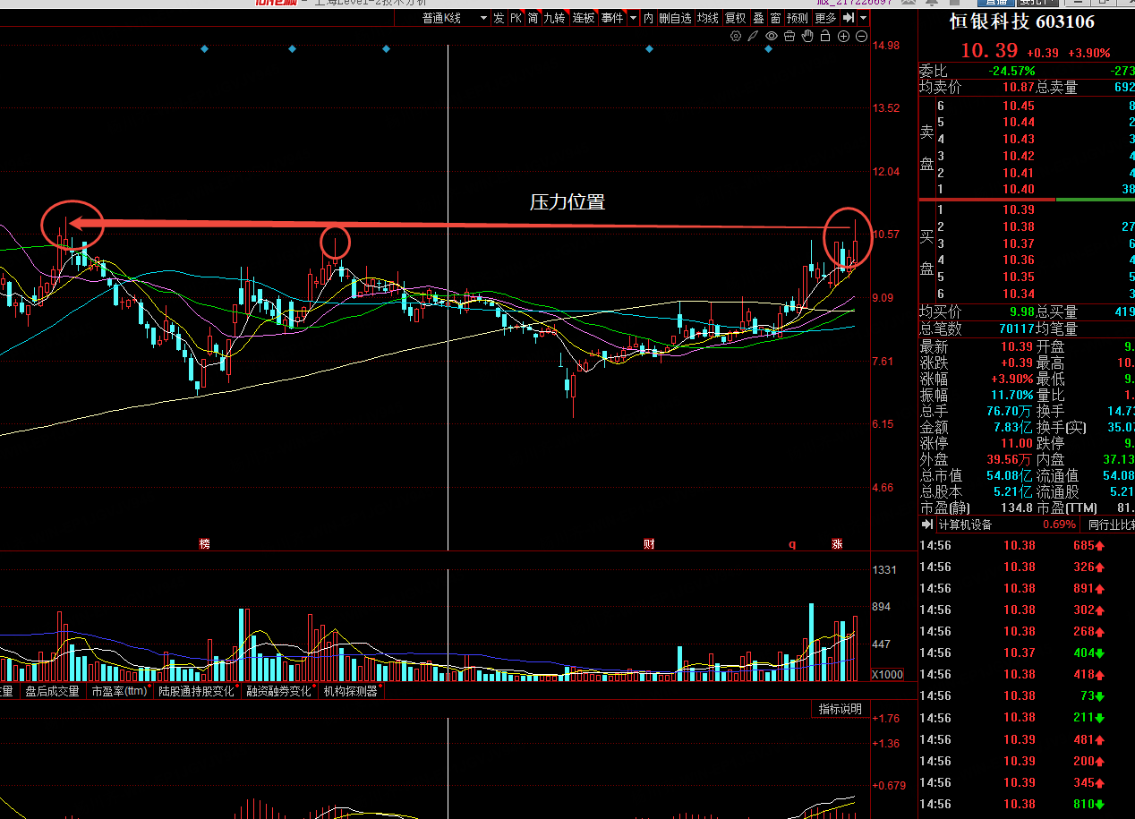Toggle the eye visibility icon

[x=772, y=36]
